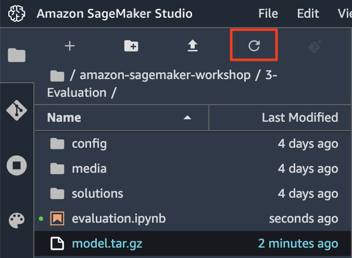Screen dimensions: 352x258
Task: Open the file browser sidebar tab
Action: [17, 55]
